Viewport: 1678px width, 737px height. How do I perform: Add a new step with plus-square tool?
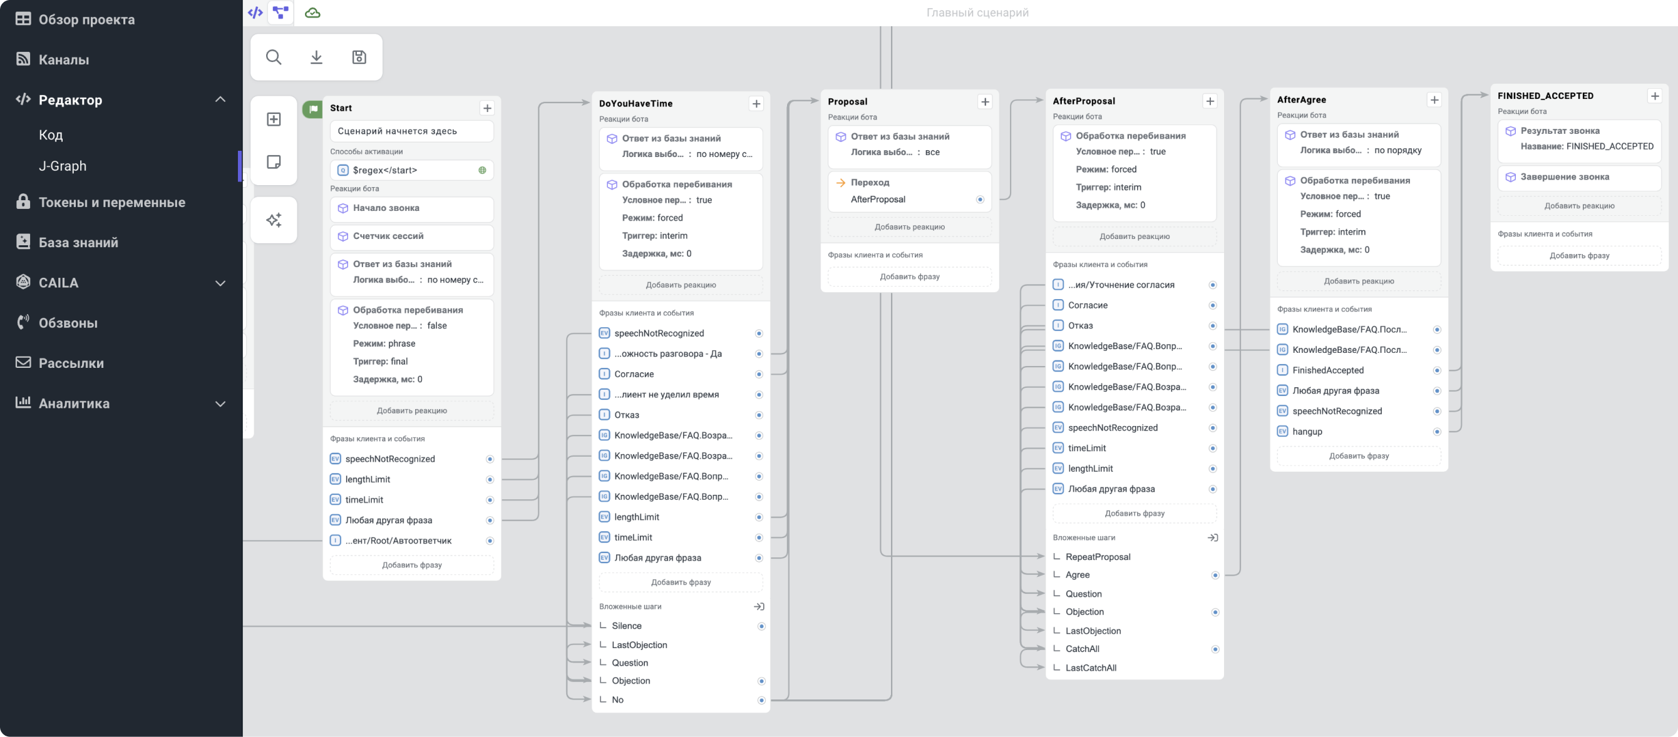(274, 119)
